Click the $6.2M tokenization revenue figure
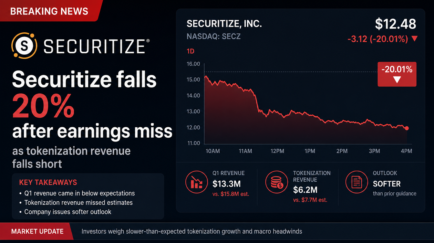 (x=305, y=190)
